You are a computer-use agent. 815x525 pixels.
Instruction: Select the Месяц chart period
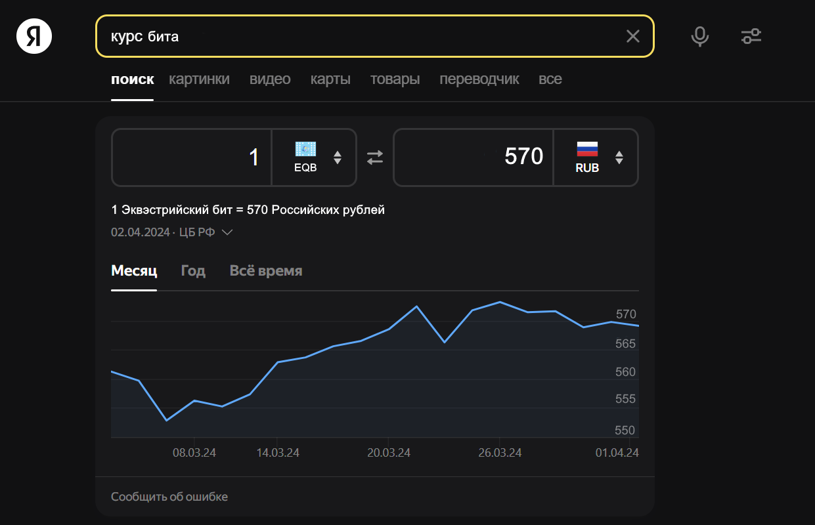tap(134, 271)
